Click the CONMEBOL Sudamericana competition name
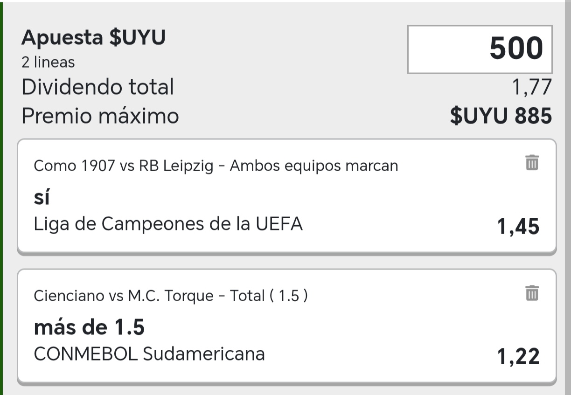This screenshot has height=395, width=571. [x=149, y=354]
